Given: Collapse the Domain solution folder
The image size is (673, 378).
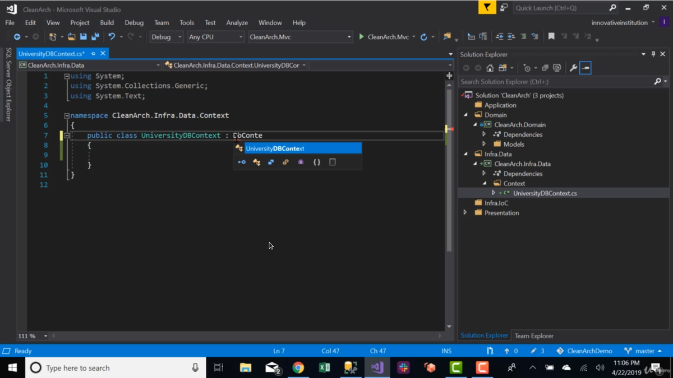Looking at the screenshot, I should coord(465,115).
